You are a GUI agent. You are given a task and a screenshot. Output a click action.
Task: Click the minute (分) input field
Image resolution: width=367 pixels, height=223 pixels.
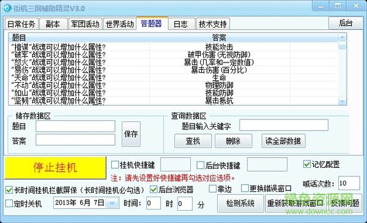point(185,203)
